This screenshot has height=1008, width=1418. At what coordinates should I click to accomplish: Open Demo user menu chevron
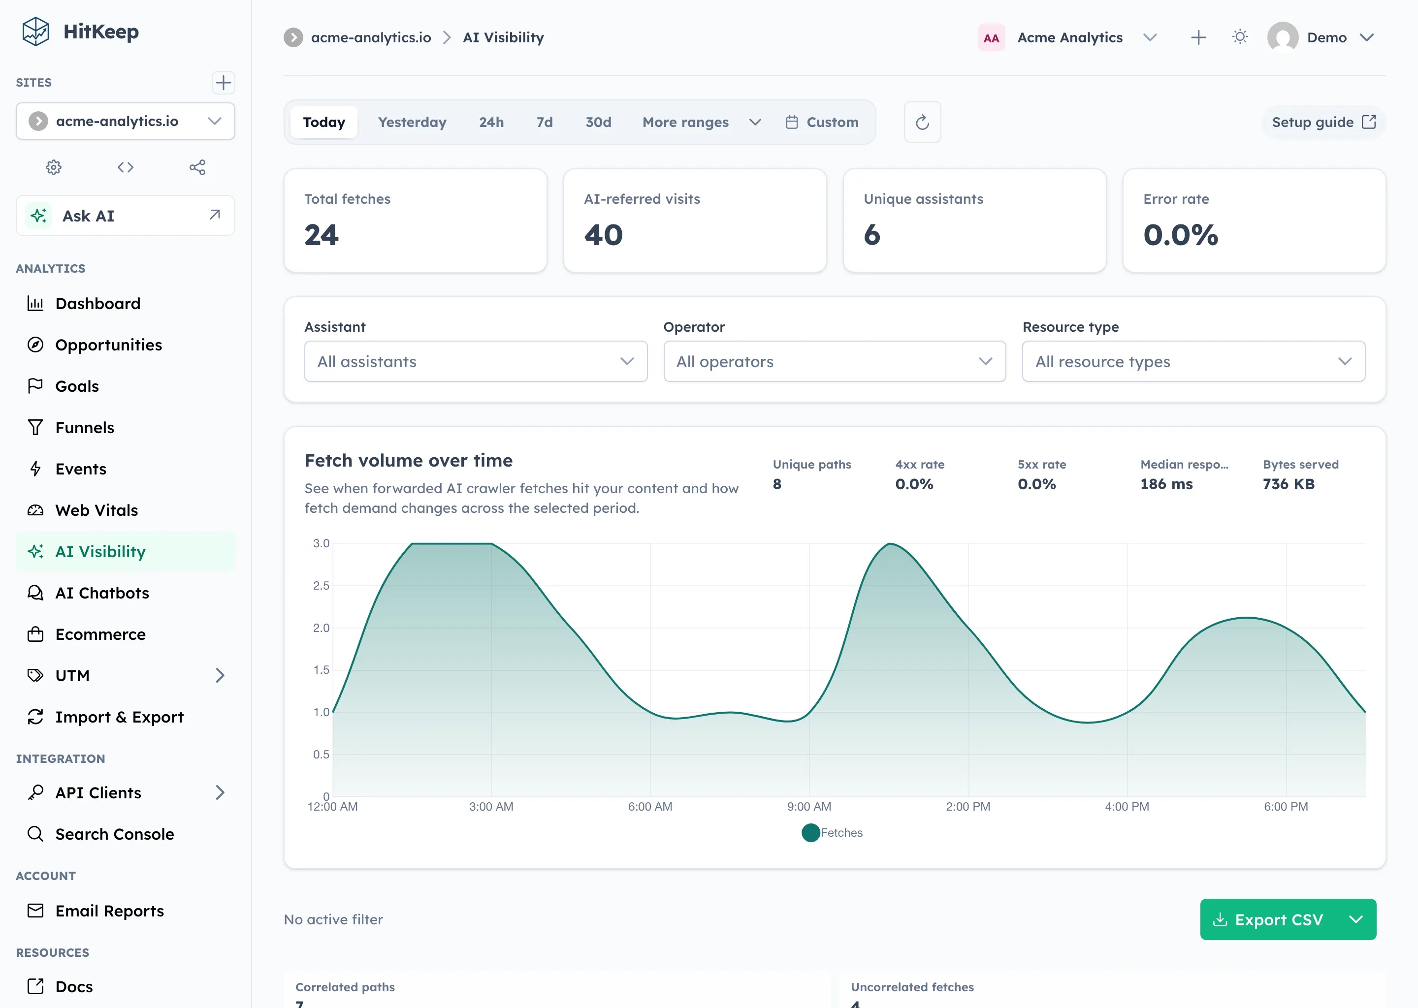coord(1366,37)
